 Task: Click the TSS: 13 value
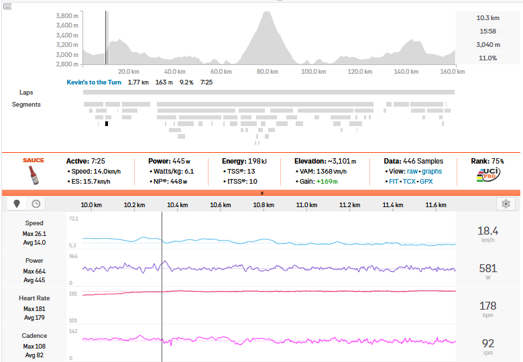241,172
